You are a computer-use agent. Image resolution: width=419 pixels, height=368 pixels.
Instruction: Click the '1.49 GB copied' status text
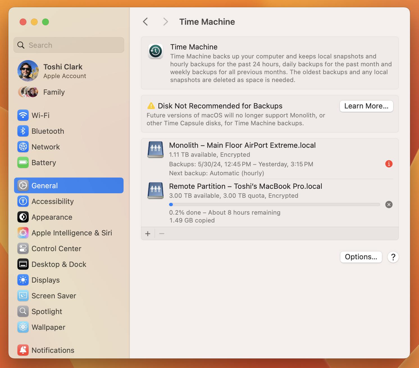coord(192,220)
